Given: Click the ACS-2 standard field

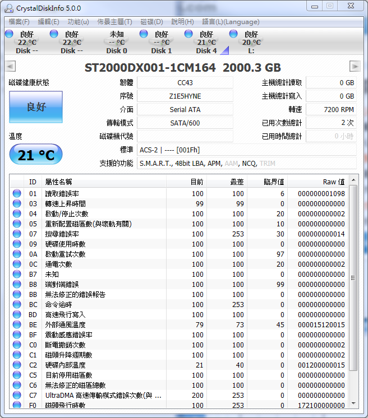Looking at the screenshot, I should point(247,150).
